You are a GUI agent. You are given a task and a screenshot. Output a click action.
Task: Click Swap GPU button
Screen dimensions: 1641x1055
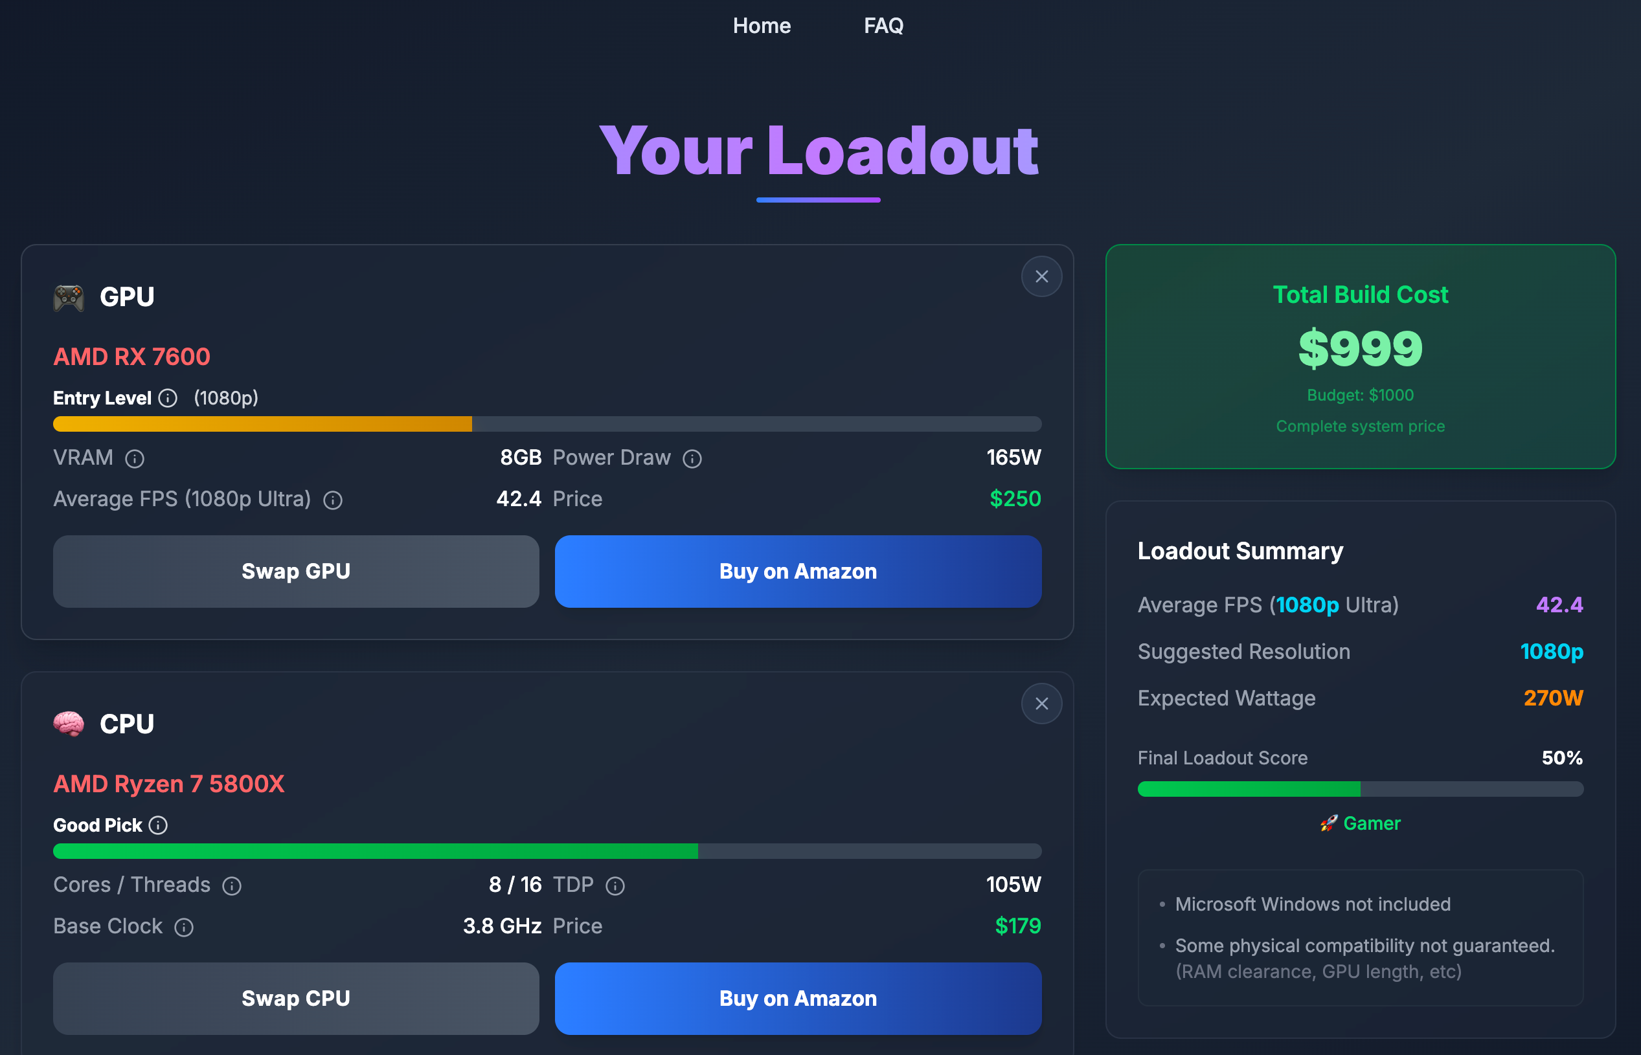pyautogui.click(x=295, y=571)
